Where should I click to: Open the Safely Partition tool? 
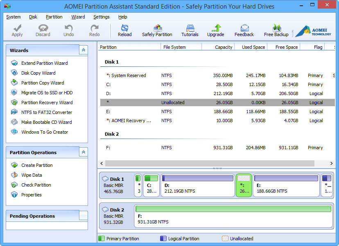(x=157, y=30)
